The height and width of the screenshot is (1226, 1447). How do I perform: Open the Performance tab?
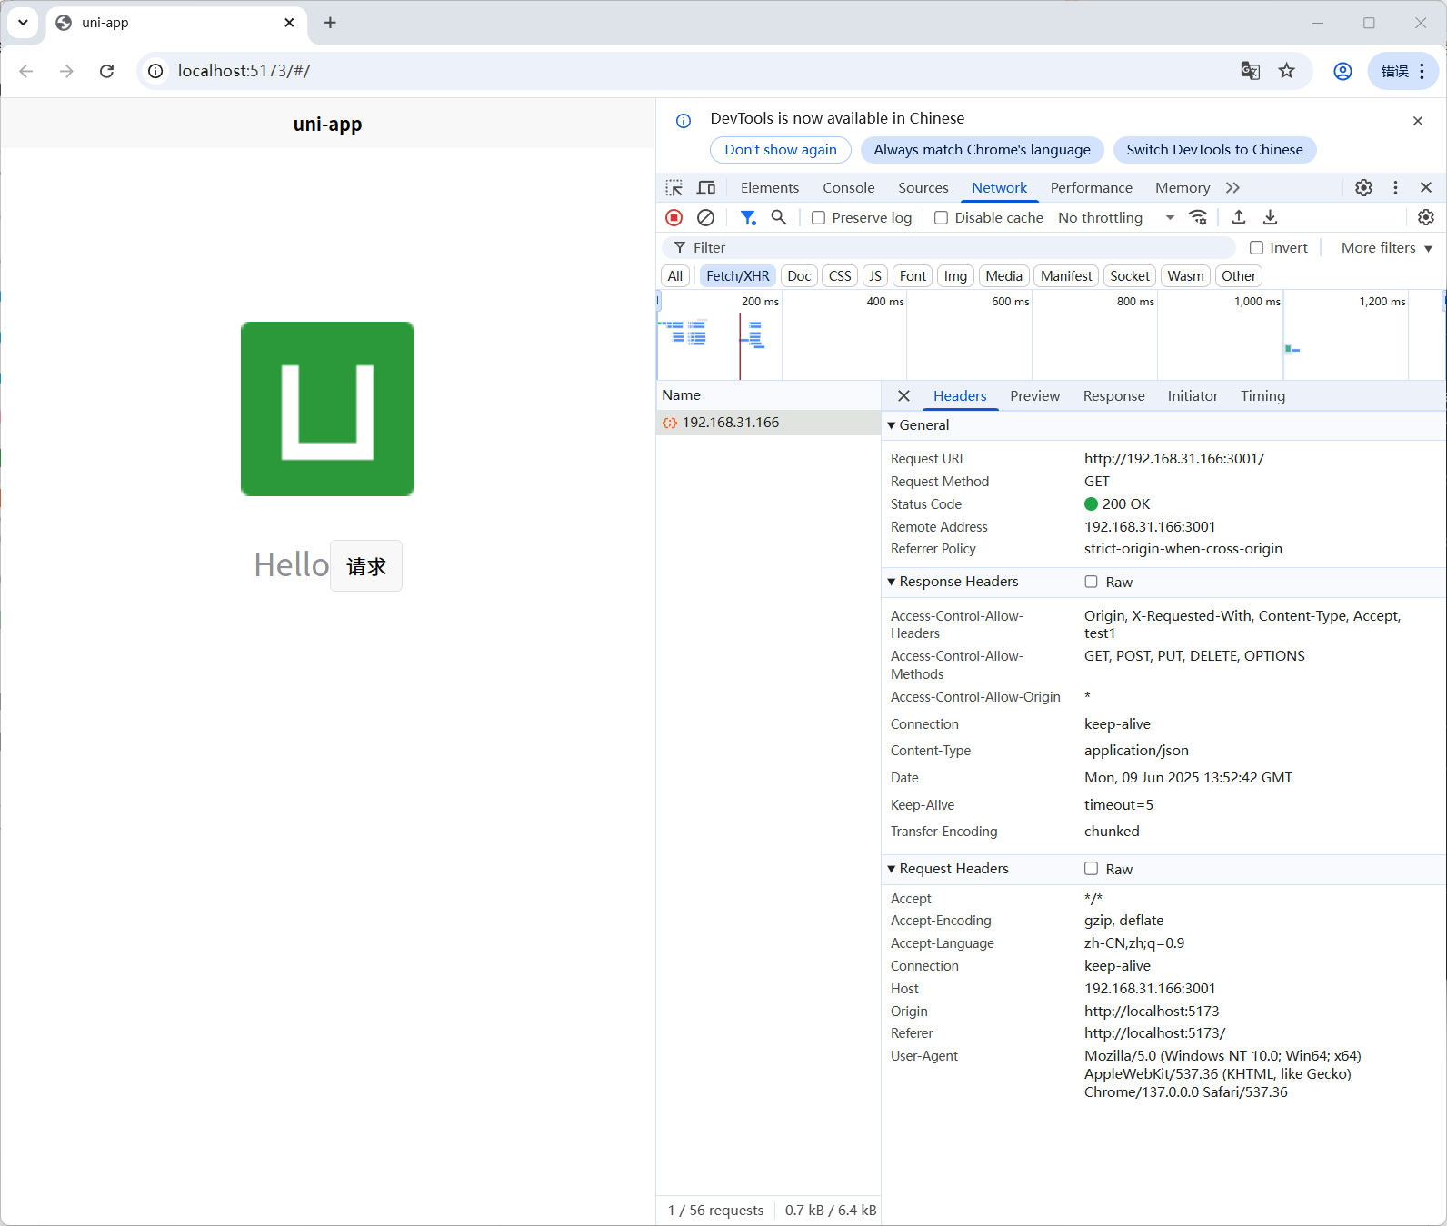[x=1091, y=188]
